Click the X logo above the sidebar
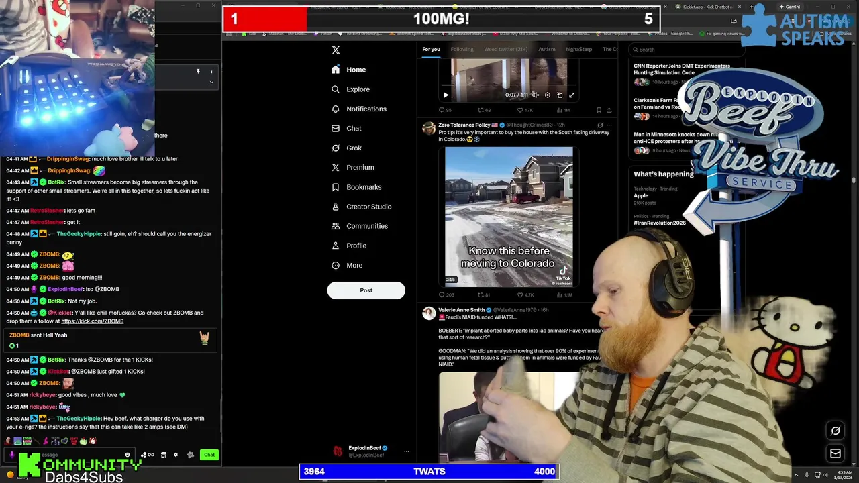859x483 pixels. coord(336,50)
